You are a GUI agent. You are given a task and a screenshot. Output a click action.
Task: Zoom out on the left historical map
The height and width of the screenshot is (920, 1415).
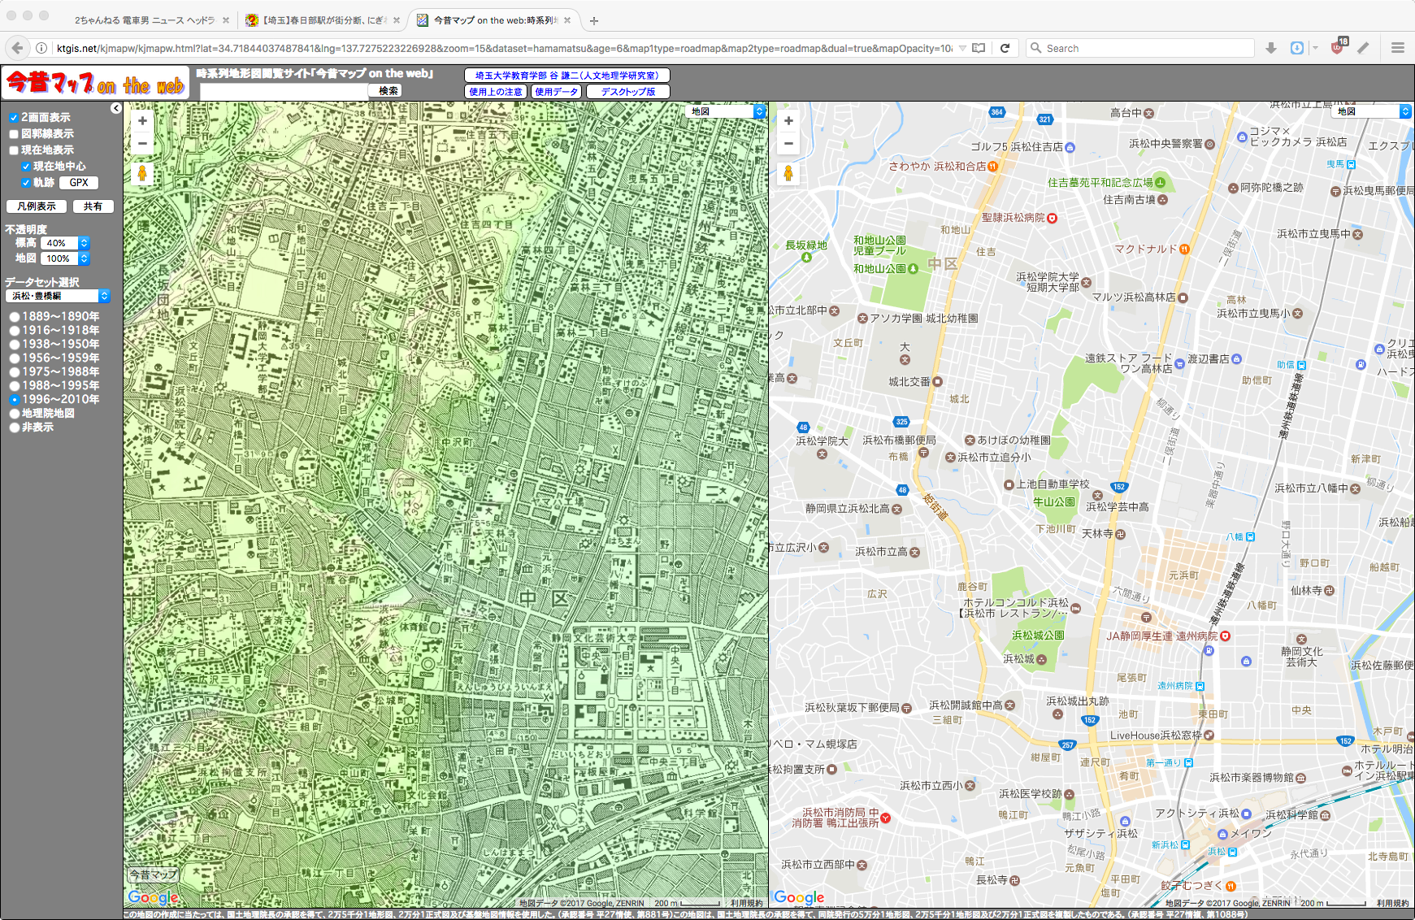[x=142, y=144]
